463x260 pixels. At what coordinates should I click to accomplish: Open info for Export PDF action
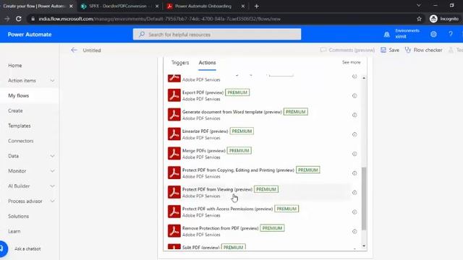tap(354, 95)
